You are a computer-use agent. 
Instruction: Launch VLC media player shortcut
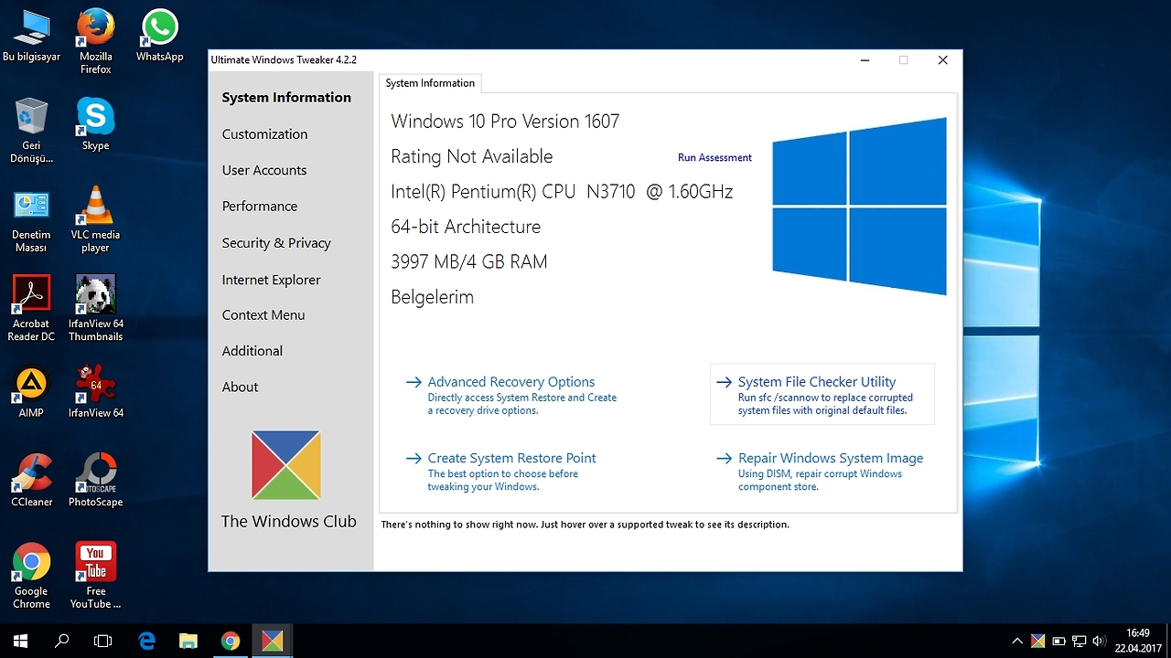[x=95, y=220]
